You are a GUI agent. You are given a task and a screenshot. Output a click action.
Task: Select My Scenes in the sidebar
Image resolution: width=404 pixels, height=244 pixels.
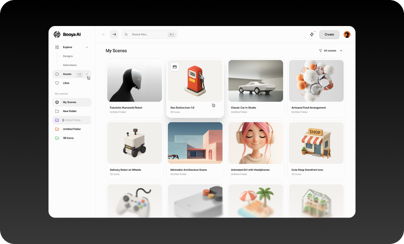point(72,102)
